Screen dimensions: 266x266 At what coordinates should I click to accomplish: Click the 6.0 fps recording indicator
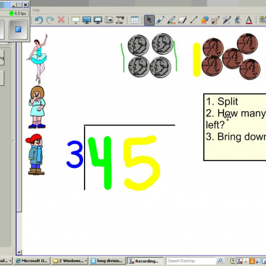point(18,13)
